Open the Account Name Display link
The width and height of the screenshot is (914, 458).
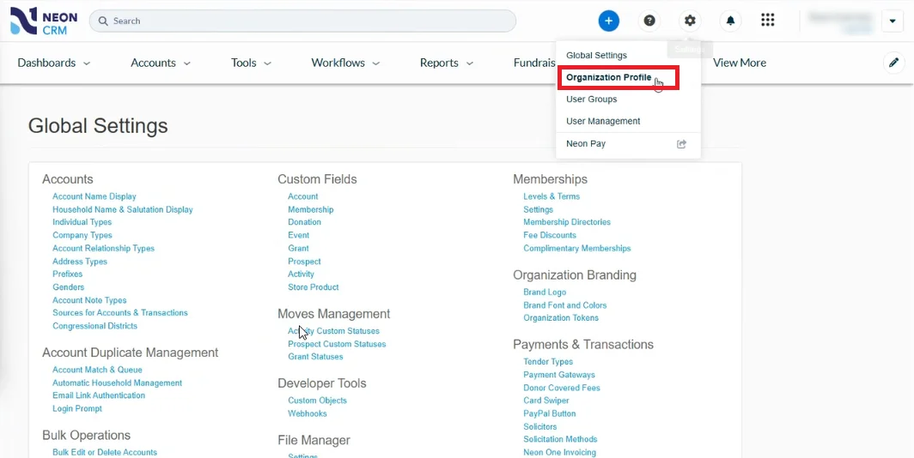tap(94, 196)
